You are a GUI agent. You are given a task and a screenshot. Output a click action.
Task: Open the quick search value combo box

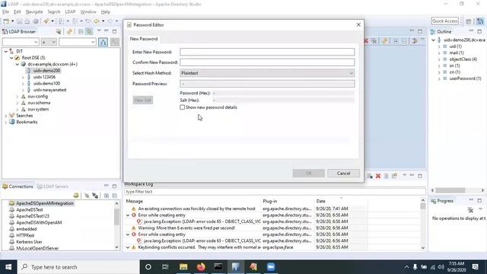click(x=78, y=42)
